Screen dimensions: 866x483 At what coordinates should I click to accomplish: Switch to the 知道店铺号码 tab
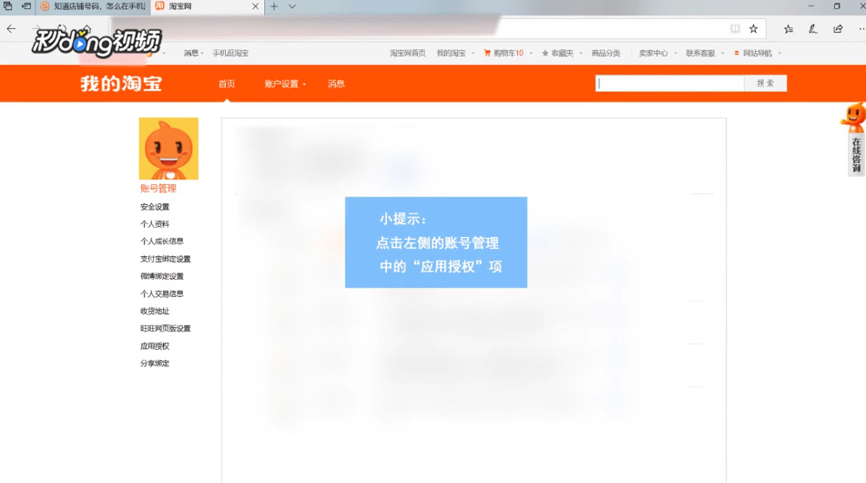(93, 6)
